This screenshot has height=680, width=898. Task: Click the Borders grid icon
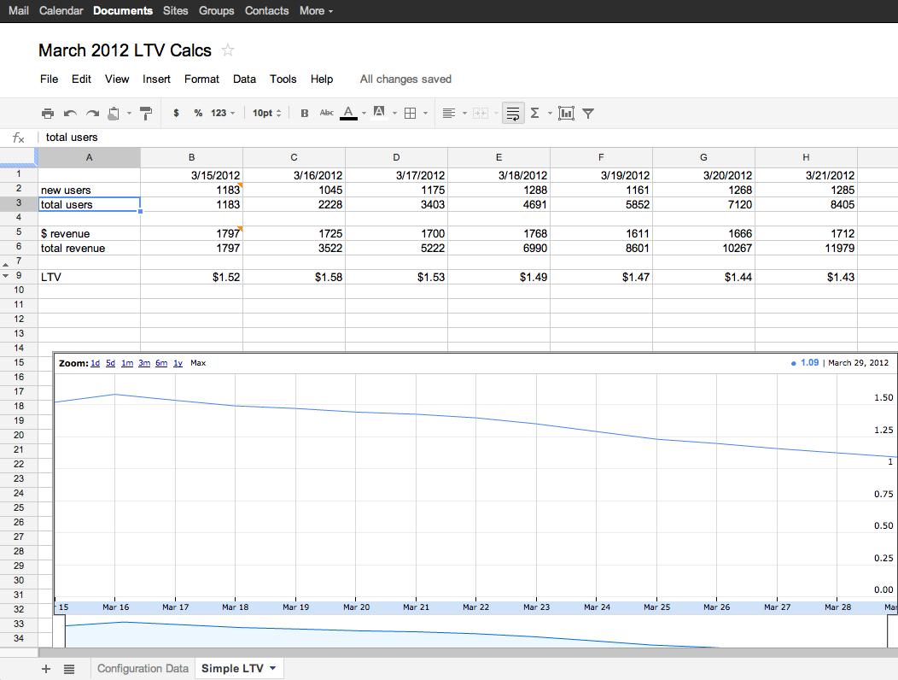coord(410,114)
